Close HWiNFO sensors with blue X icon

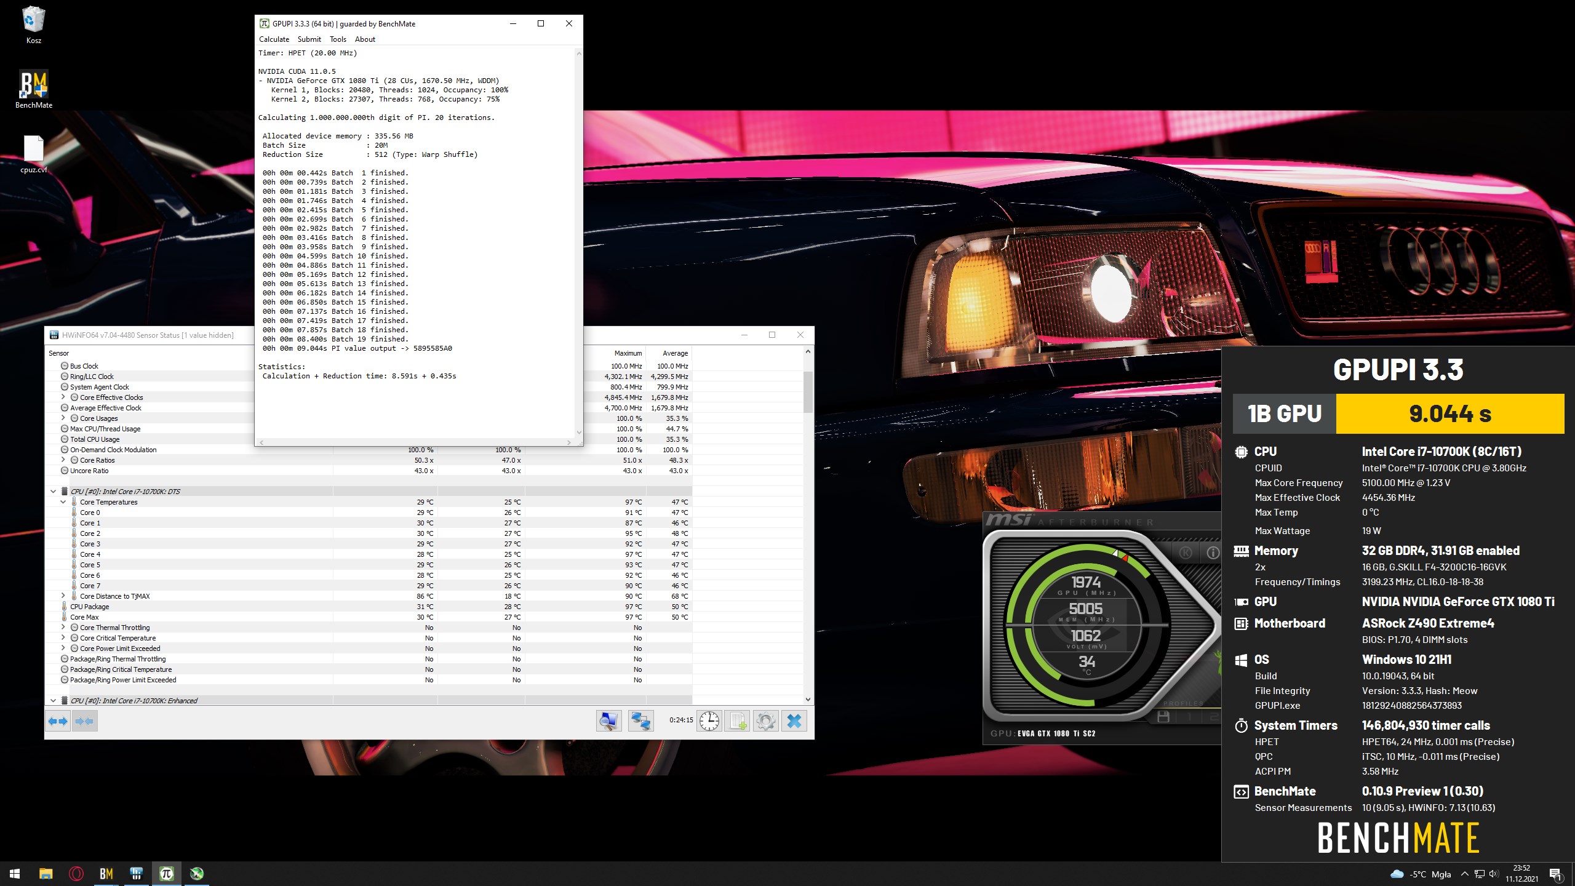tap(794, 721)
